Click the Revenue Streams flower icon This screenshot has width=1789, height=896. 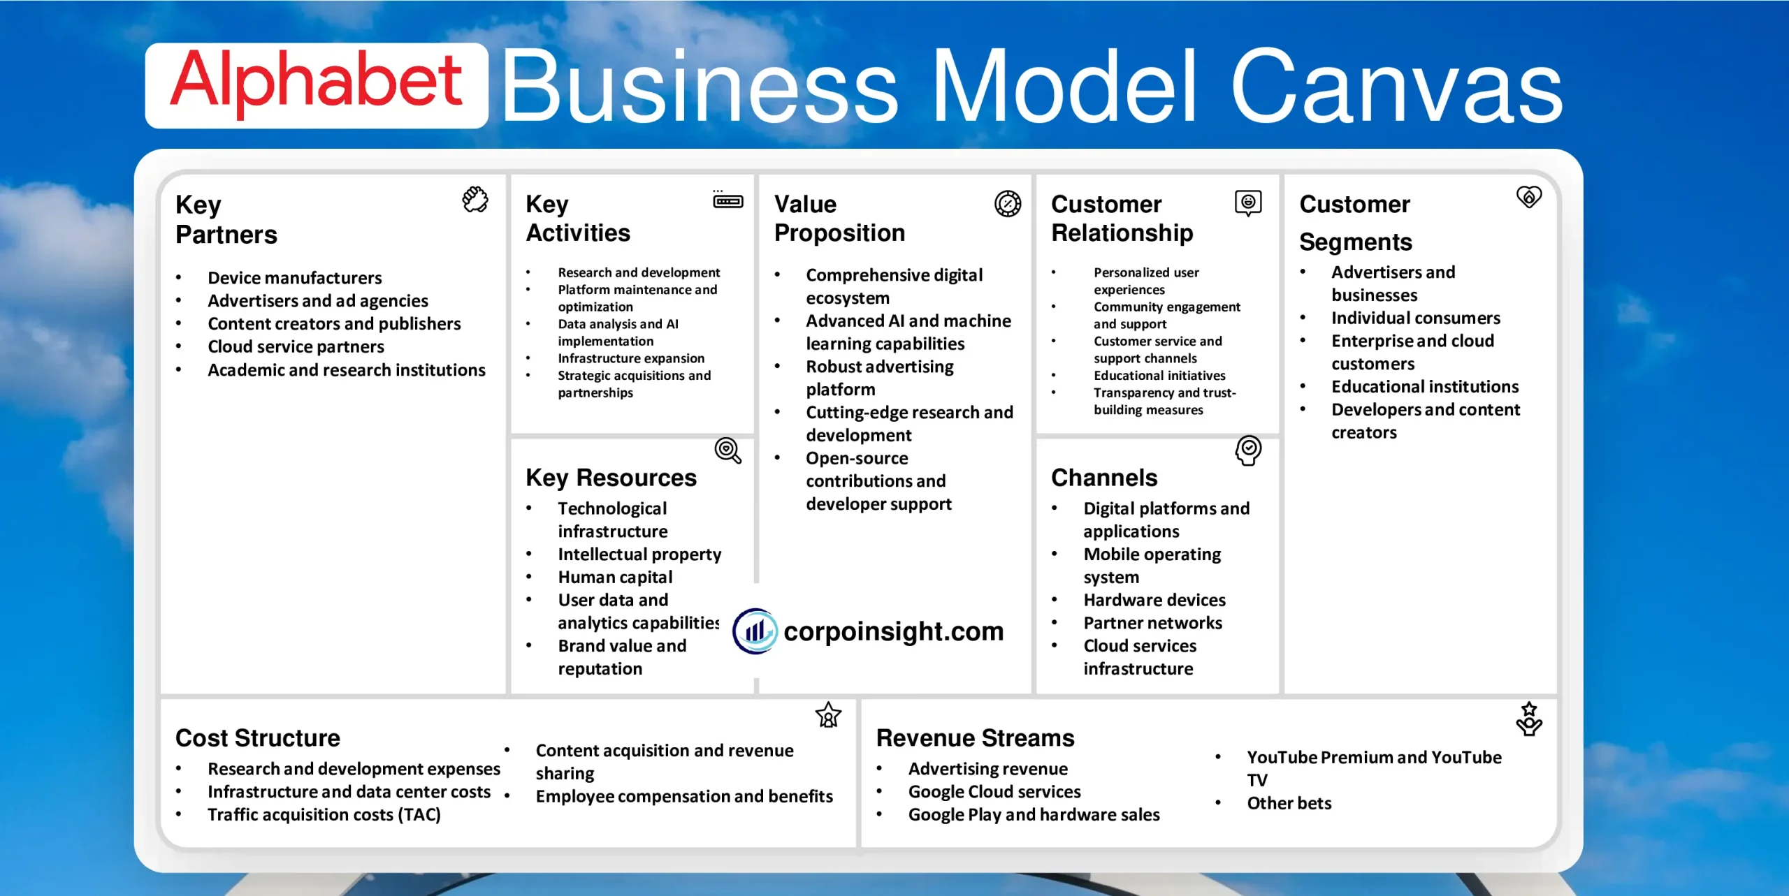tap(1528, 721)
